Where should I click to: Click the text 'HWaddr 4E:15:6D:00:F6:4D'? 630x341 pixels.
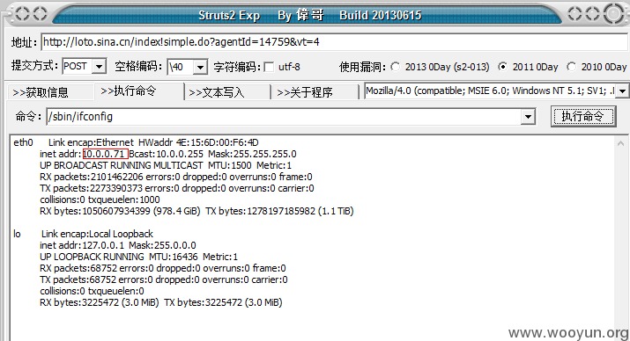click(198, 142)
